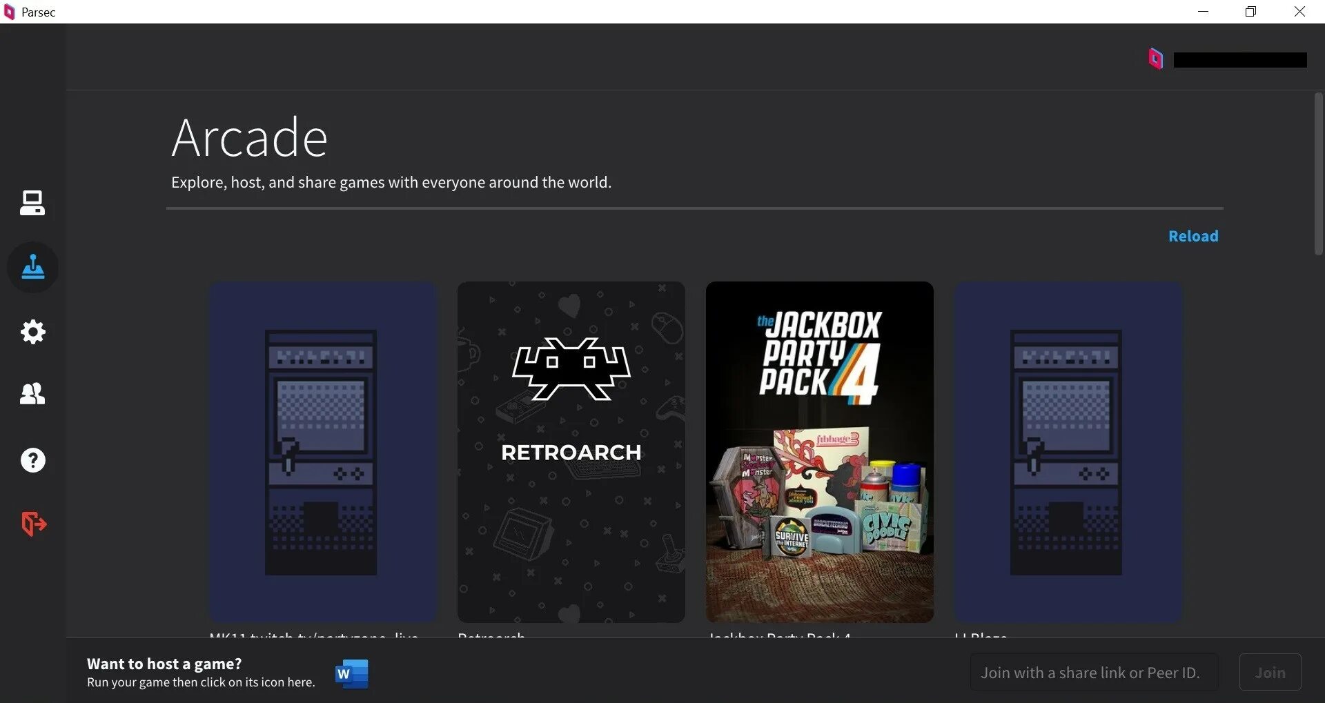
Task: Minimize the Parsec window
Action: point(1203,12)
